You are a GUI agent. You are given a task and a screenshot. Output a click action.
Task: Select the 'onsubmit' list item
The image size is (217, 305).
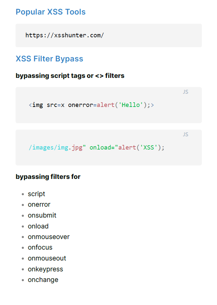click(x=42, y=215)
